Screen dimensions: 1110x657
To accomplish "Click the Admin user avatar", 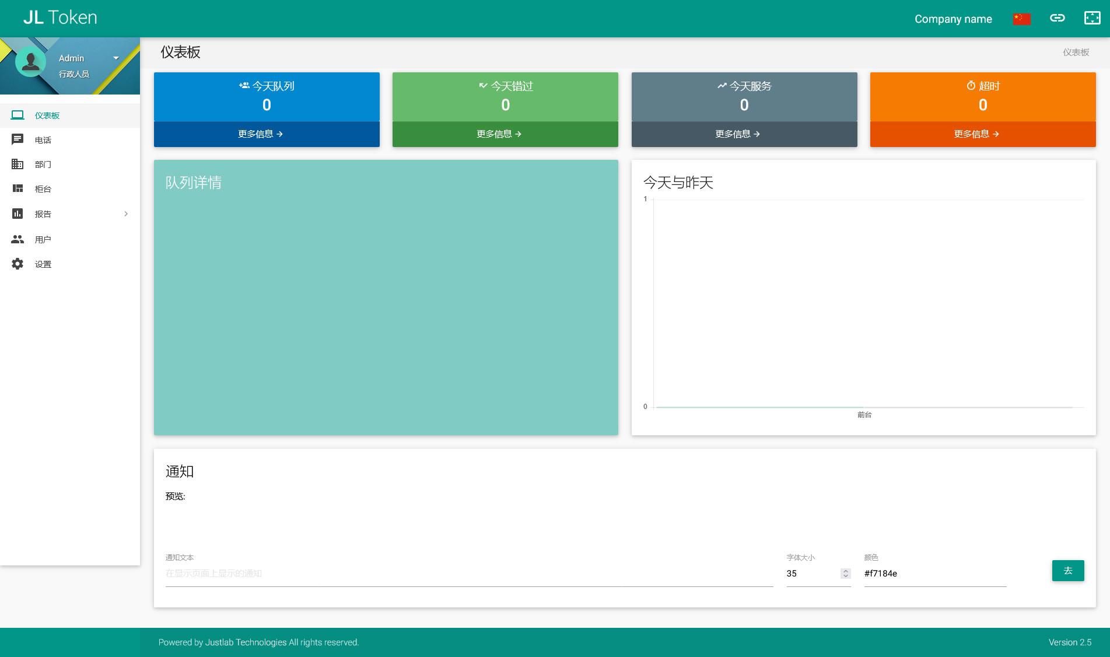I will (30, 62).
